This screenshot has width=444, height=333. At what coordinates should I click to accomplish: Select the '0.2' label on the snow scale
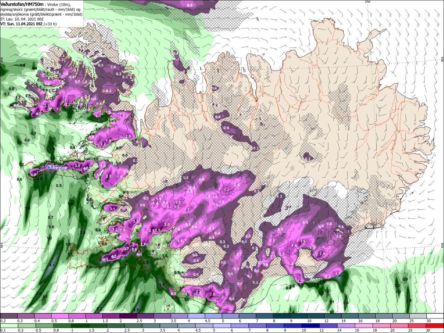3,321
